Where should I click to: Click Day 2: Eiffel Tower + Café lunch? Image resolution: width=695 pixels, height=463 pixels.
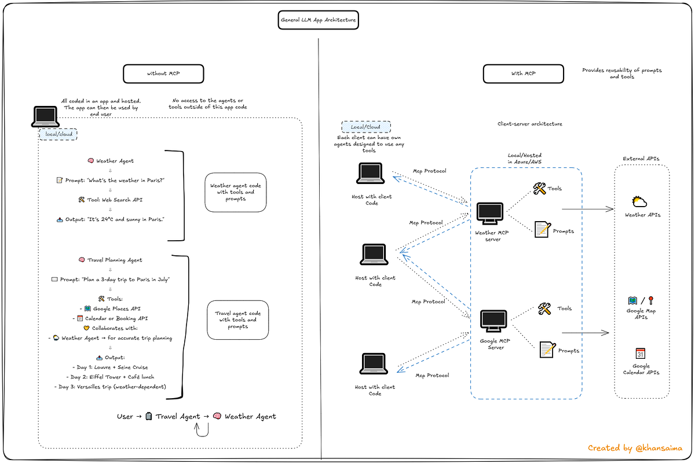110,377
